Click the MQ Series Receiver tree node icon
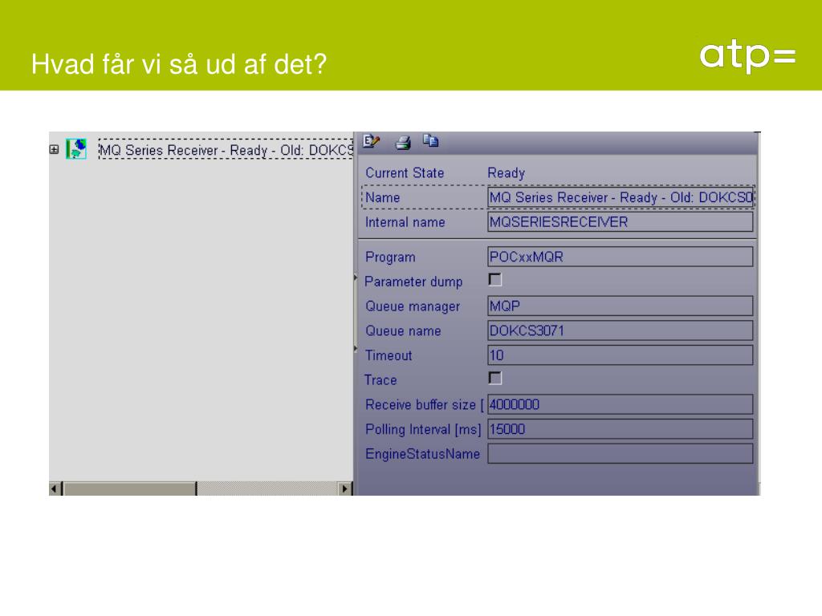 pos(76,148)
